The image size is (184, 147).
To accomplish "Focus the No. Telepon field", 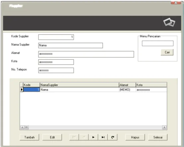I will point(56,70).
